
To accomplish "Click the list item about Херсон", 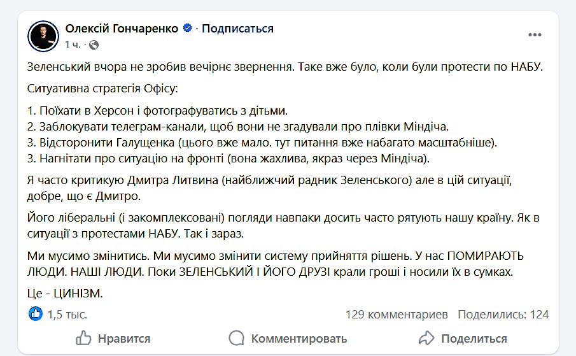I will [158, 110].
